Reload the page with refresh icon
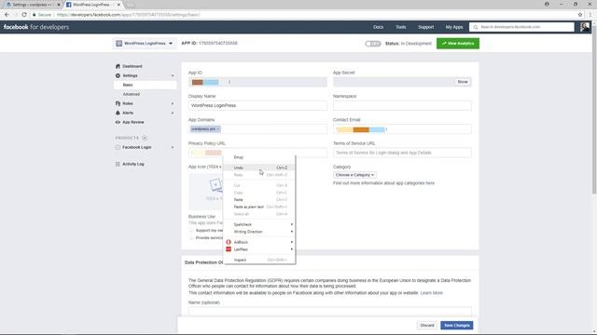The width and height of the screenshot is (597, 335). (x=24, y=15)
